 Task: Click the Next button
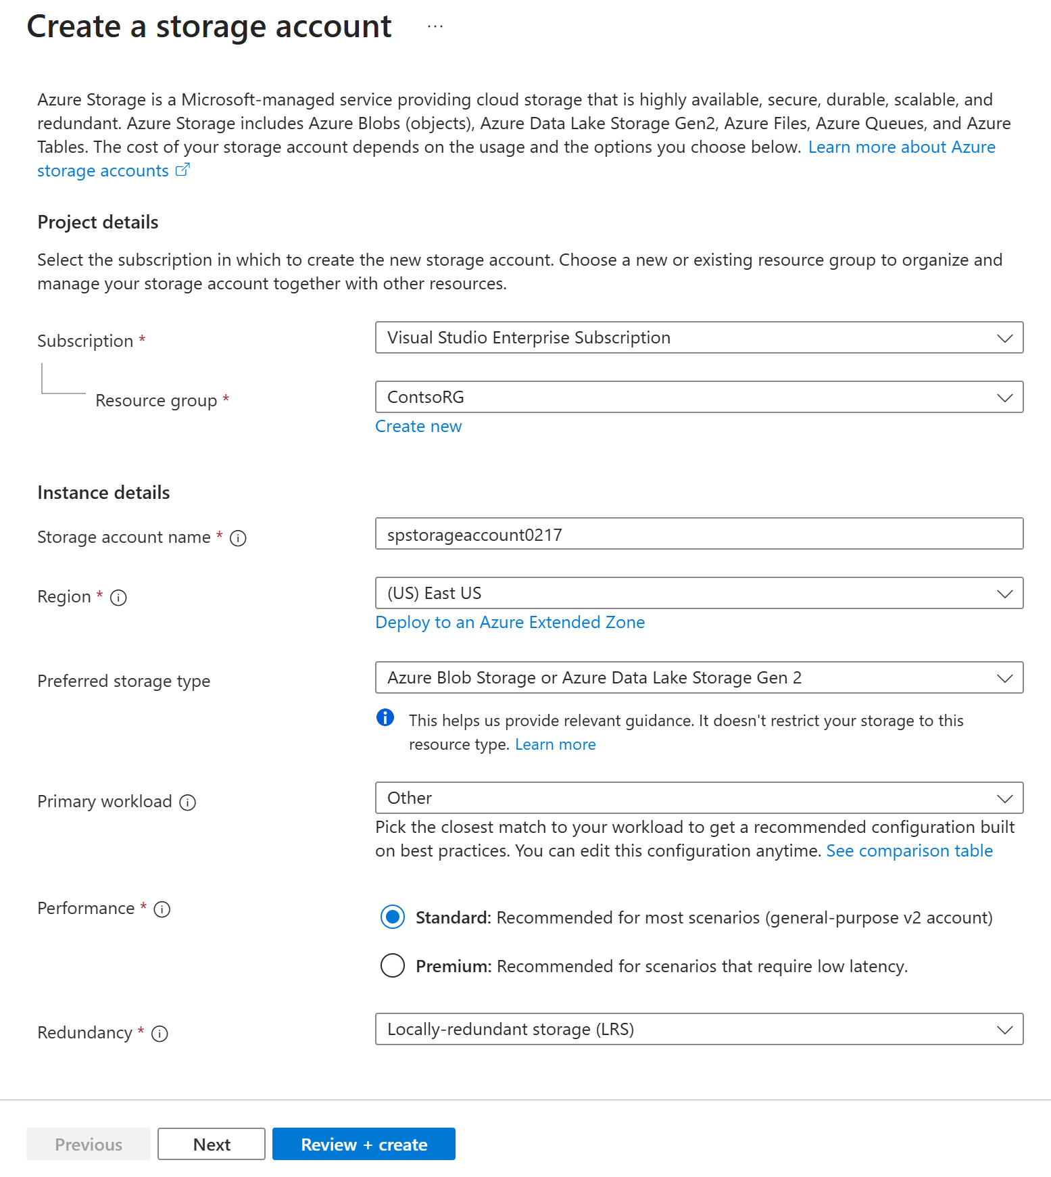[x=212, y=1145]
